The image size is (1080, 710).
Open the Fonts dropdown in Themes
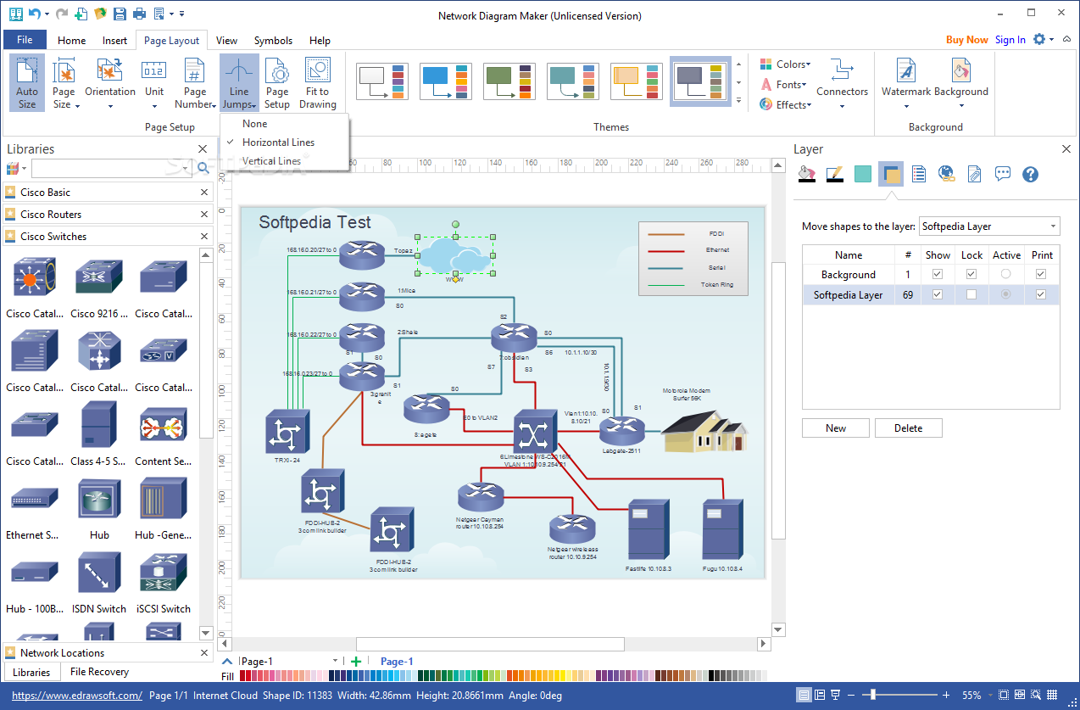[782, 85]
